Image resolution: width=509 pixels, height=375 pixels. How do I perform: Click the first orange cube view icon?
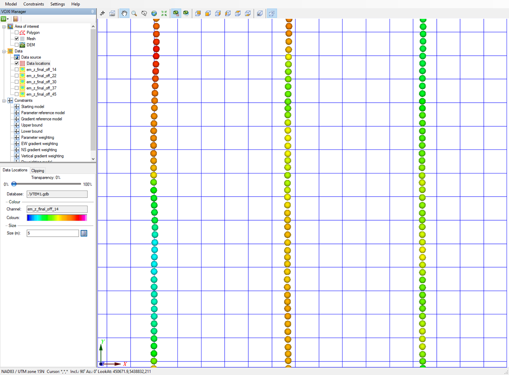pos(198,13)
